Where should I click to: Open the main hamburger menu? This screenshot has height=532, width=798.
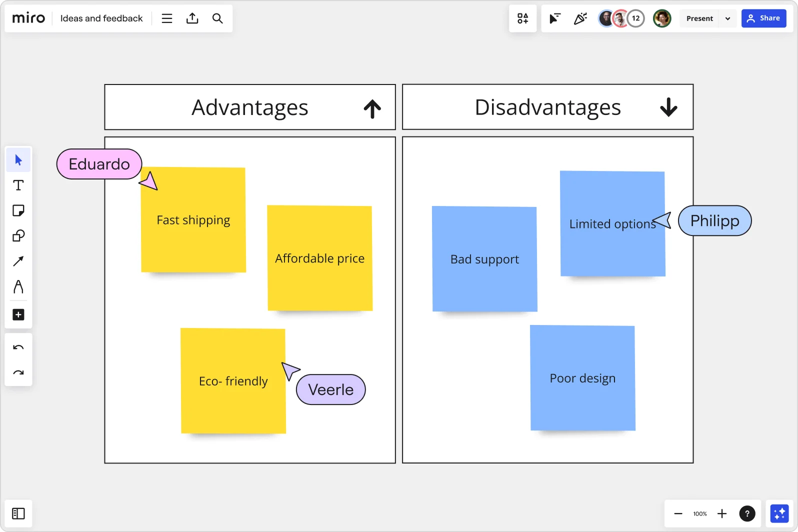(167, 18)
